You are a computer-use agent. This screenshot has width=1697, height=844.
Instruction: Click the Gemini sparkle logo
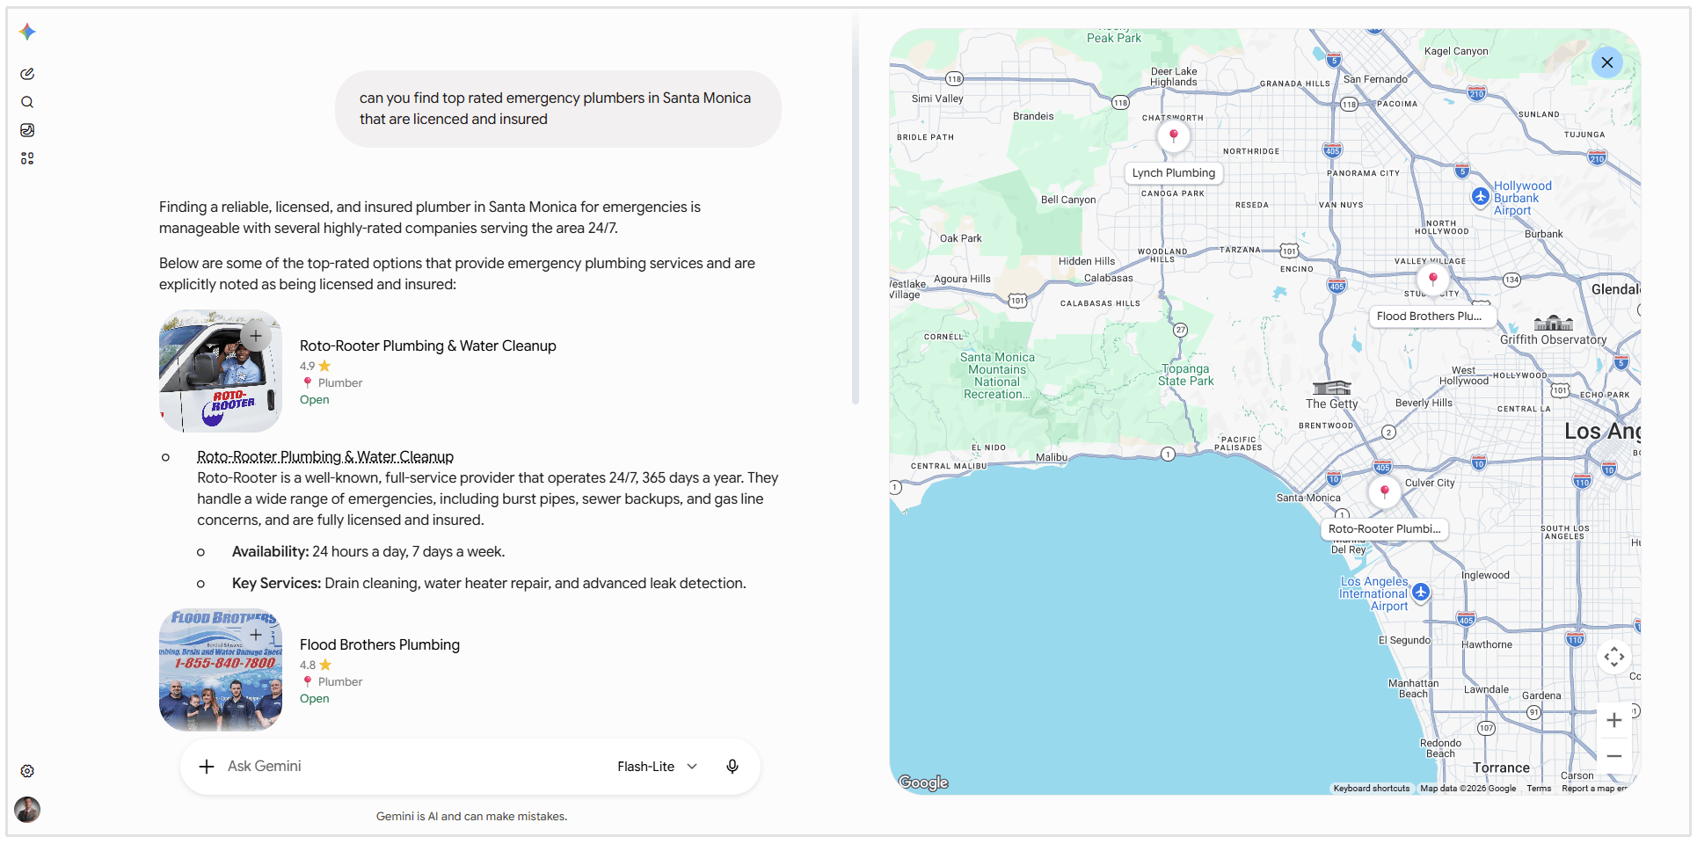[x=27, y=32]
